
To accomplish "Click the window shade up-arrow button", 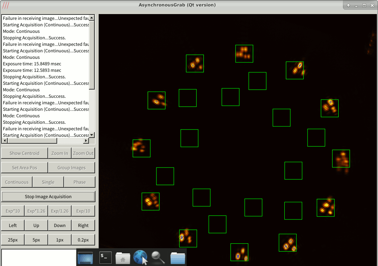I will [x=348, y=5].
